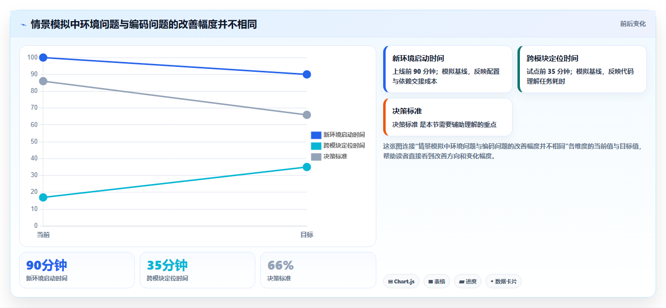Click the icon in Chart.js tag
This screenshot has height=308, width=666.
click(391, 282)
